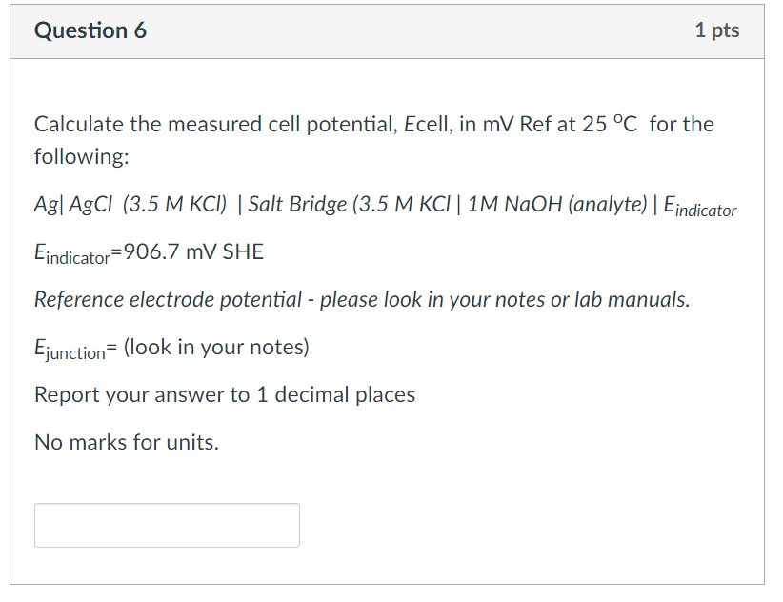The image size is (783, 602).
Task: Click the '1M NaOH (analyte)' text
Action: click(x=557, y=205)
